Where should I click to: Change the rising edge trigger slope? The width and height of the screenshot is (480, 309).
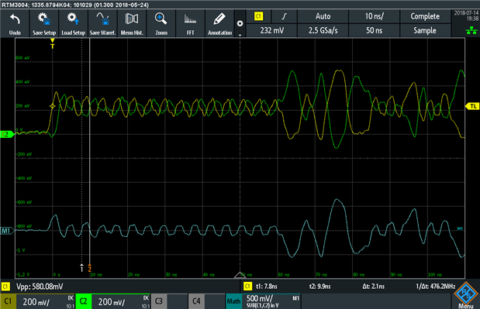click(284, 16)
